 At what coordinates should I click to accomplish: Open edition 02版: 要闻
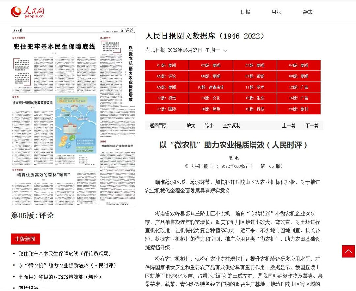(211, 65)
